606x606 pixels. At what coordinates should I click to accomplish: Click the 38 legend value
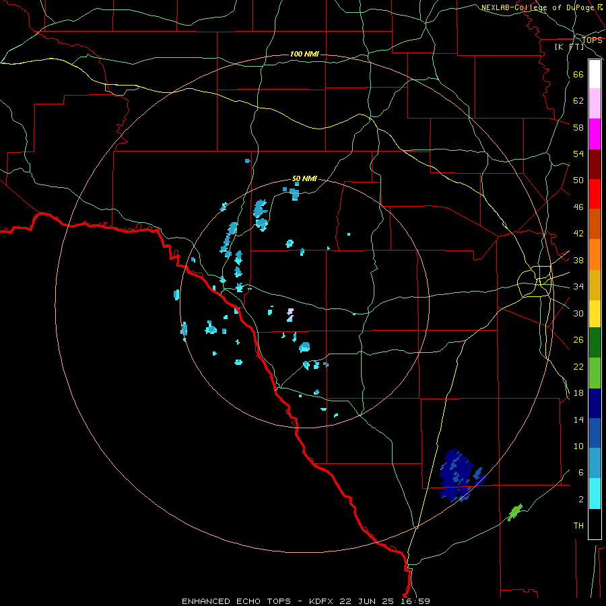tap(578, 260)
